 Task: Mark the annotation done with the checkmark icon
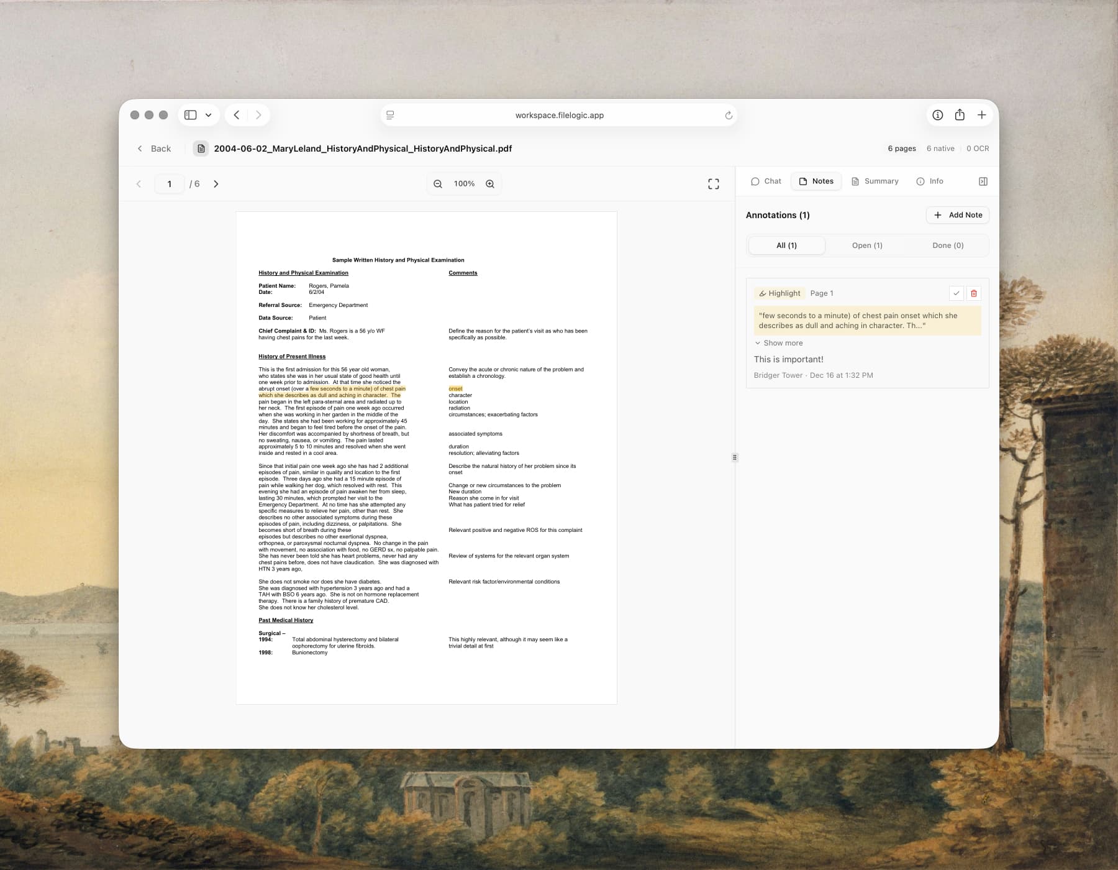955,293
